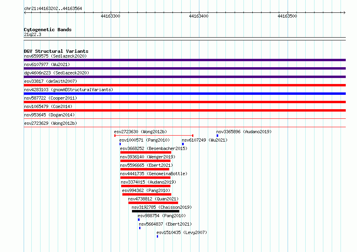Image resolution: width=357 pixels, height=252 pixels.
Task: Click the right arrow on coordinate ruler
Action: coord(344,12)
